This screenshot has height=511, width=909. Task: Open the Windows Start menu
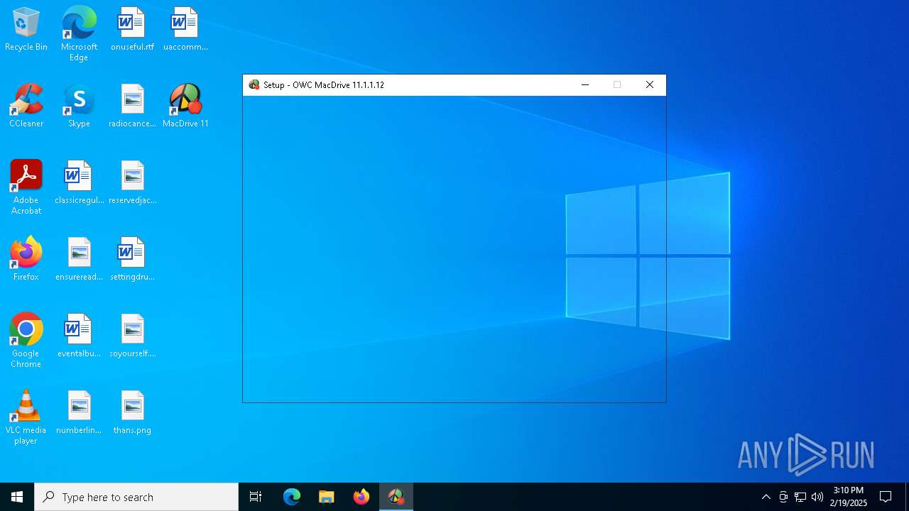(x=17, y=497)
